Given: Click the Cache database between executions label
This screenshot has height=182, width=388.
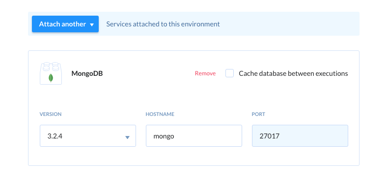Looking at the screenshot, I should (x=293, y=73).
